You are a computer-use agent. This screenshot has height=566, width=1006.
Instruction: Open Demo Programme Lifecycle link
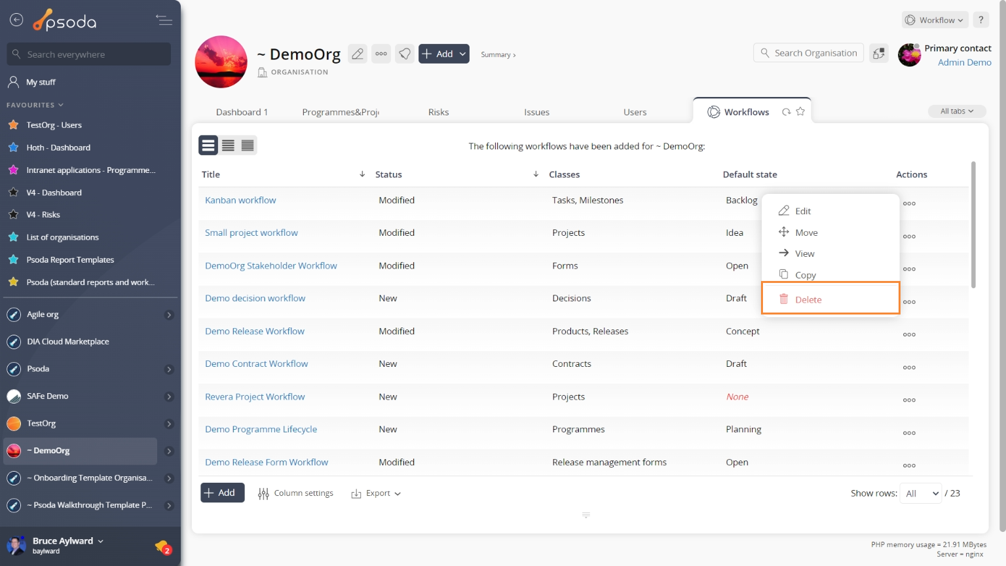point(261,429)
